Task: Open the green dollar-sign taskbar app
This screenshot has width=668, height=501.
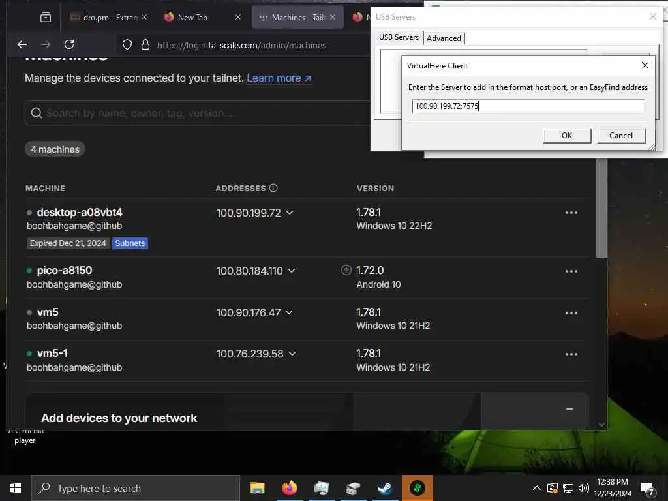Action: [417, 488]
